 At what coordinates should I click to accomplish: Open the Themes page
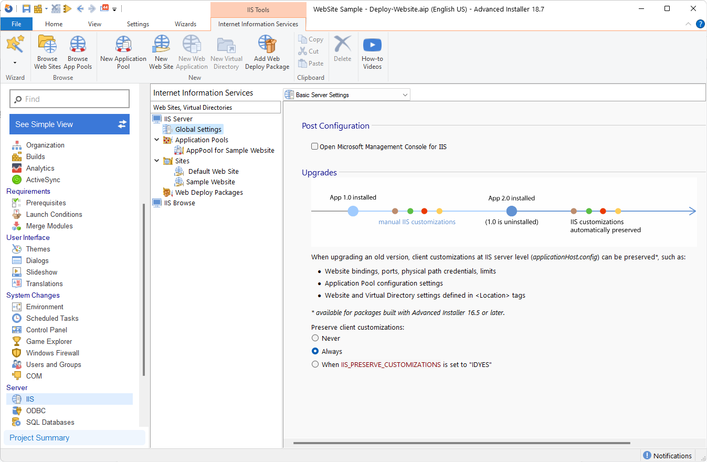click(x=38, y=249)
